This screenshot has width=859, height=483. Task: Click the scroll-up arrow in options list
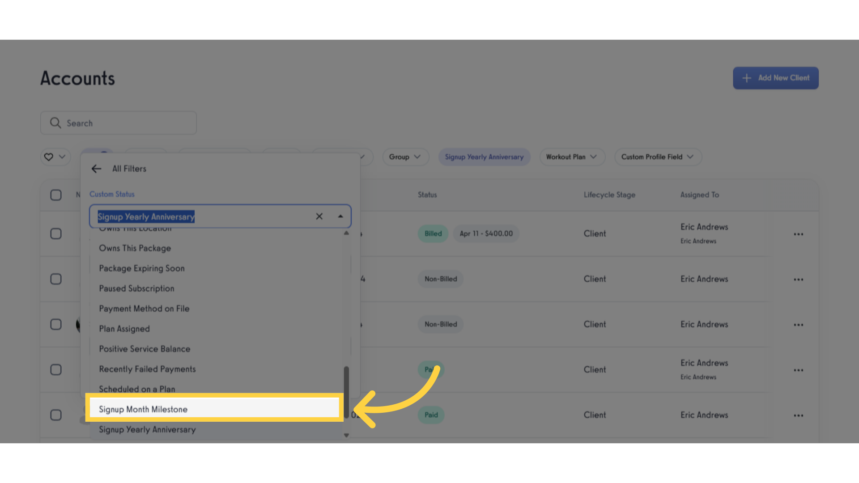(346, 233)
